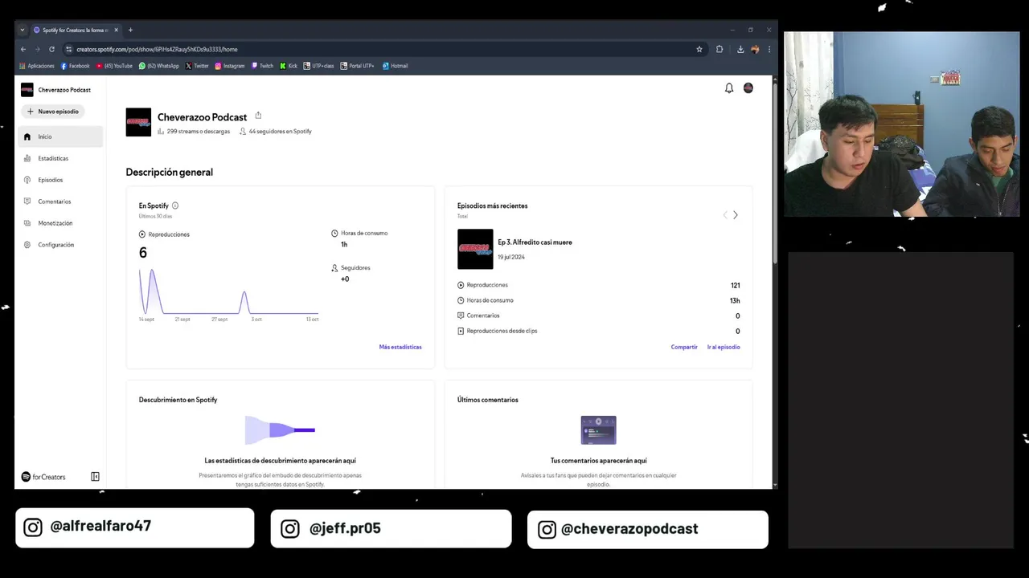Open browser extensions puzzle icon

pos(719,49)
